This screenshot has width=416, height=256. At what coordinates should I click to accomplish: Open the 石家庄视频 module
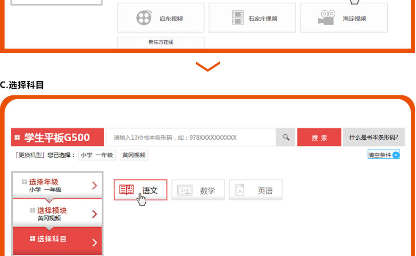click(252, 17)
